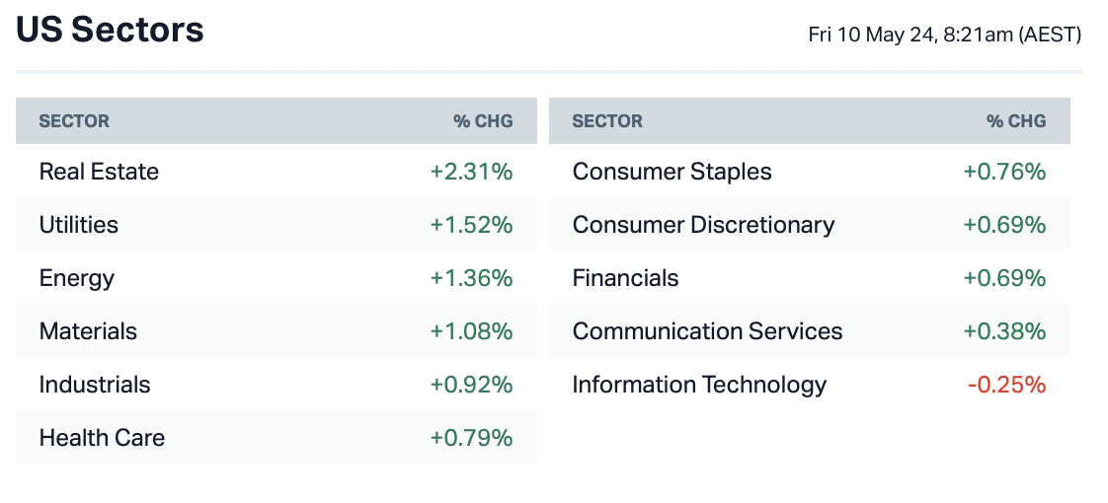Viewport: 1108px width, 503px height.
Task: Select Information Technology sector row
Action: (x=699, y=385)
